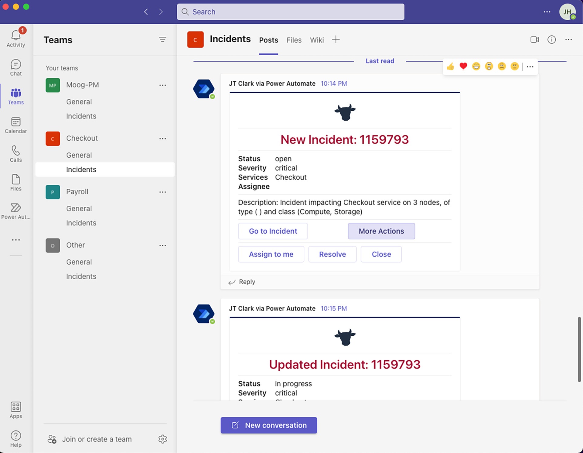This screenshot has height=453, width=583.
Task: Click the Close incident button
Action: (381, 254)
